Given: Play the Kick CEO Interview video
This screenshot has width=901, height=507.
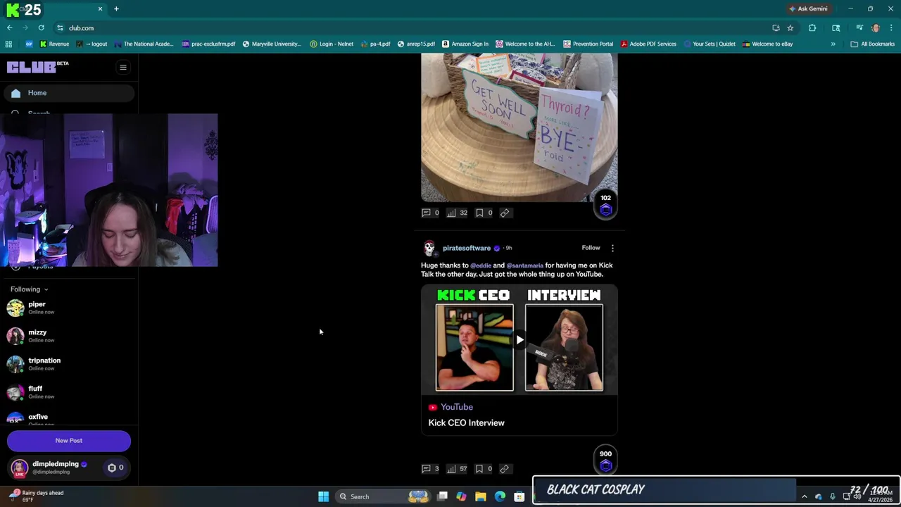Looking at the screenshot, I should coord(519,340).
